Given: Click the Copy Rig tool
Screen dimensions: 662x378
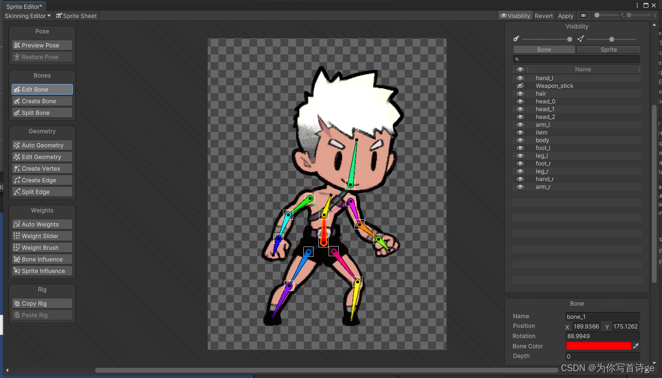Looking at the screenshot, I should 42,303.
